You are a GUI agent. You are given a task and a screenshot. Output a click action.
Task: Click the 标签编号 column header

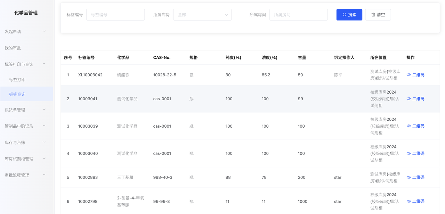(87, 57)
